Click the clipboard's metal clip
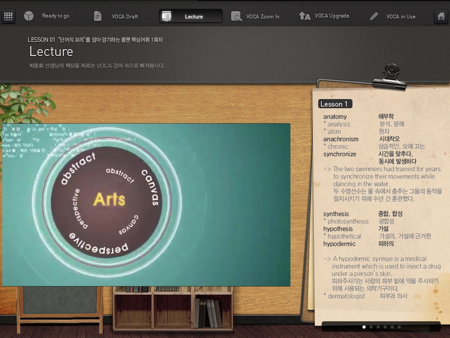This screenshot has width=450, height=338. pos(390,77)
